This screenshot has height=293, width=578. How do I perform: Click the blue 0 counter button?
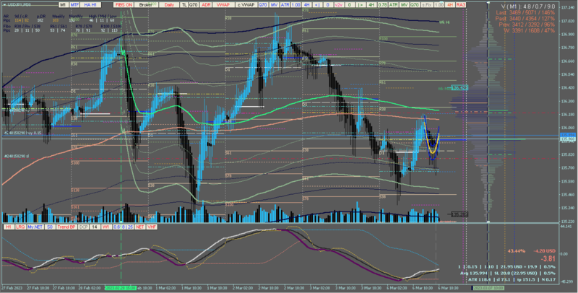328,5
